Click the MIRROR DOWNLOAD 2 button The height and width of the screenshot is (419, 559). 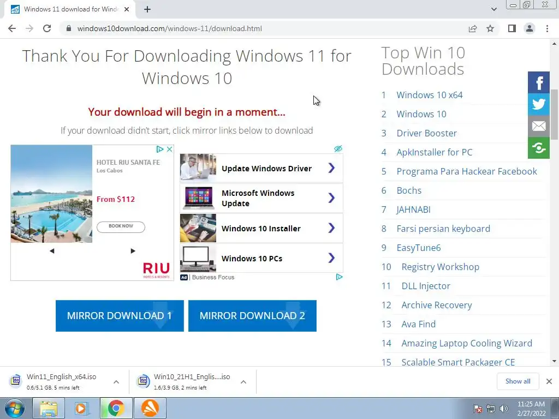coord(252,316)
